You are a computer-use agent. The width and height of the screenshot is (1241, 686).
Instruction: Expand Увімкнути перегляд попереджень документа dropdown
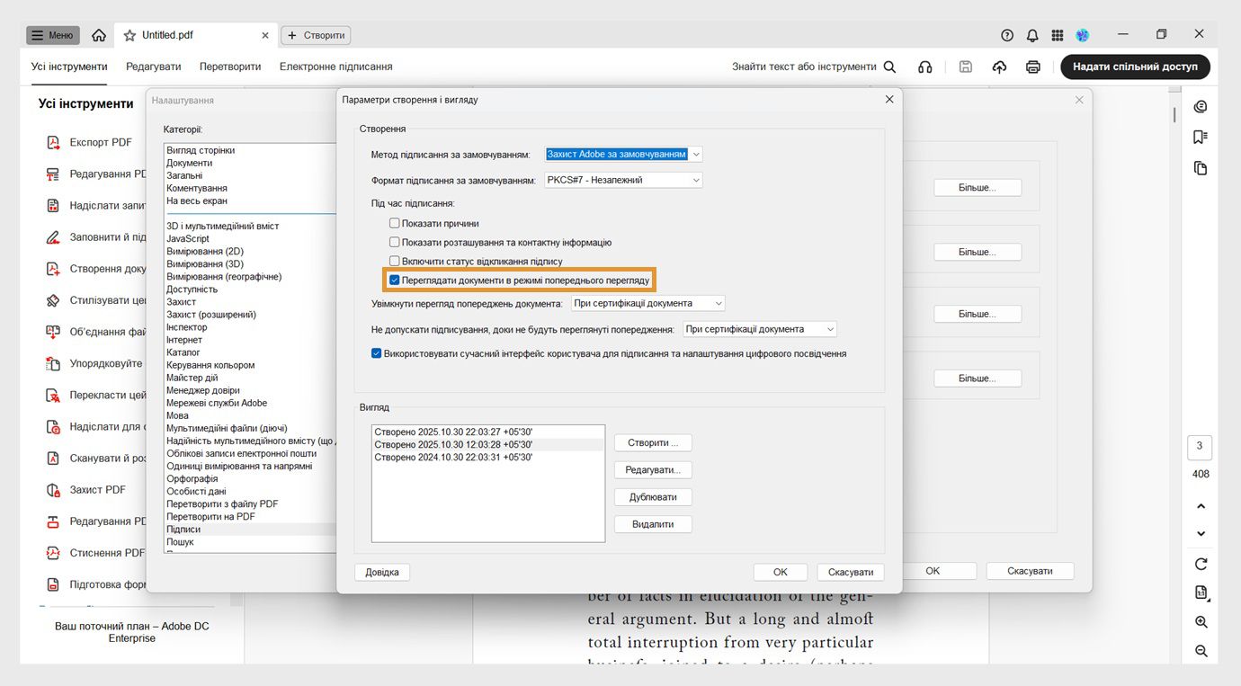[647, 304]
